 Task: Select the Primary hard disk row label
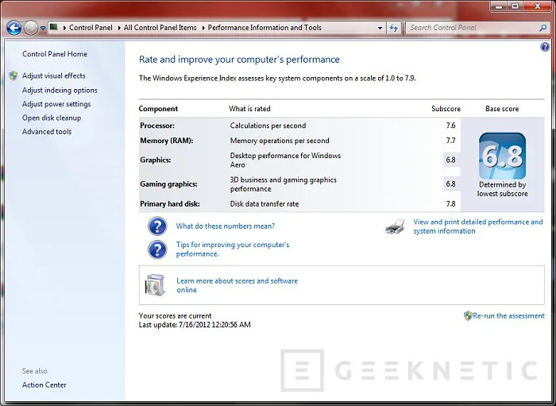tap(169, 204)
